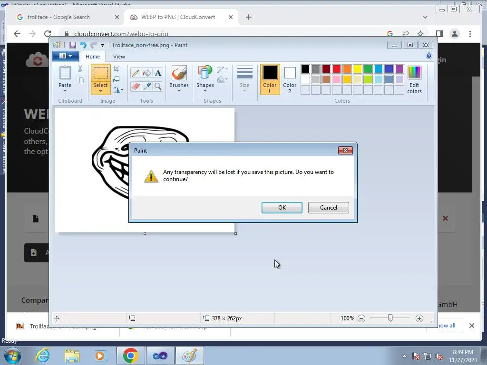The height and width of the screenshot is (365, 487).
Task: Close the Paint warning dialog
Action: click(345, 150)
